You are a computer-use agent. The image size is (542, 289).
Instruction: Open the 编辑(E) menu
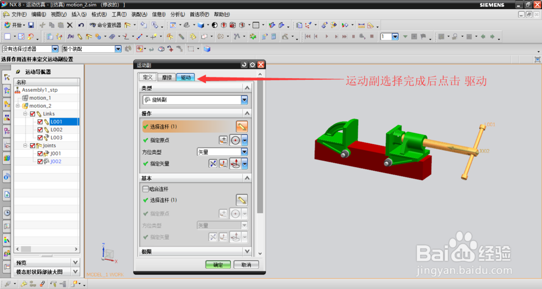point(38,14)
